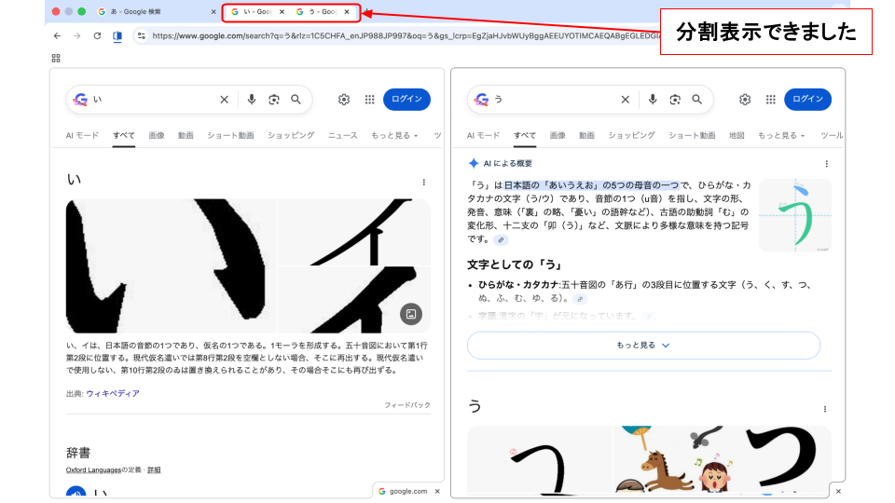The height and width of the screenshot is (503, 895).
Task: Expand 'もっと見る' dropdown in left pane tabs
Action: (394, 135)
